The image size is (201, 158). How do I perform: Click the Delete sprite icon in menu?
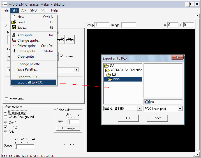coord(13,46)
